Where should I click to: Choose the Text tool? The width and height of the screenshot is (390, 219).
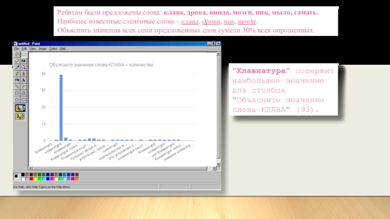[23, 80]
